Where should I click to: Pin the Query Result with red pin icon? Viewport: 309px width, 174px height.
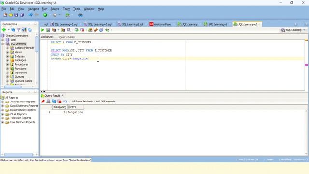click(43, 101)
